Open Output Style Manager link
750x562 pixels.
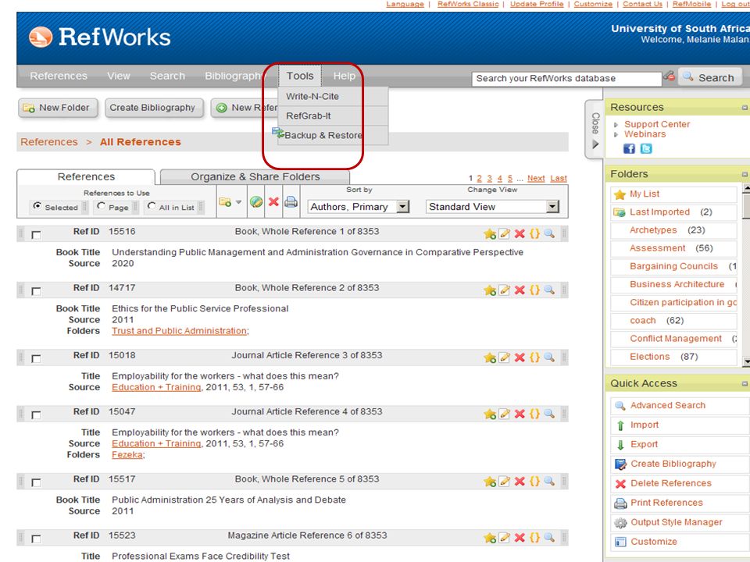pyautogui.click(x=677, y=522)
